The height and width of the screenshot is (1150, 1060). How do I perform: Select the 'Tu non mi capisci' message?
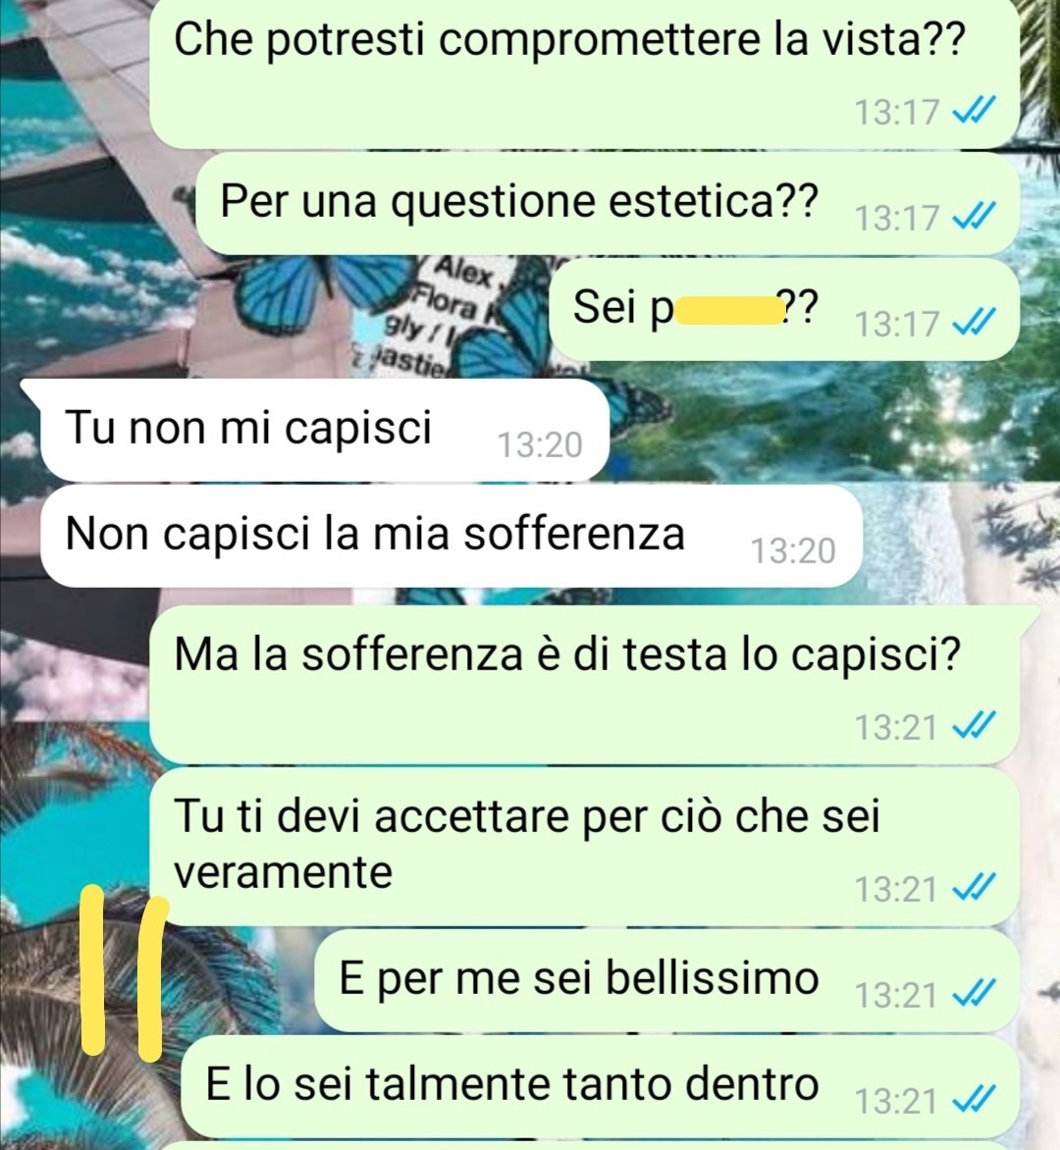pyautogui.click(x=325, y=430)
